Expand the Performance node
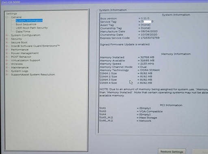Image resolution: width=208 pixels, height=154 pixels. coord(7,50)
